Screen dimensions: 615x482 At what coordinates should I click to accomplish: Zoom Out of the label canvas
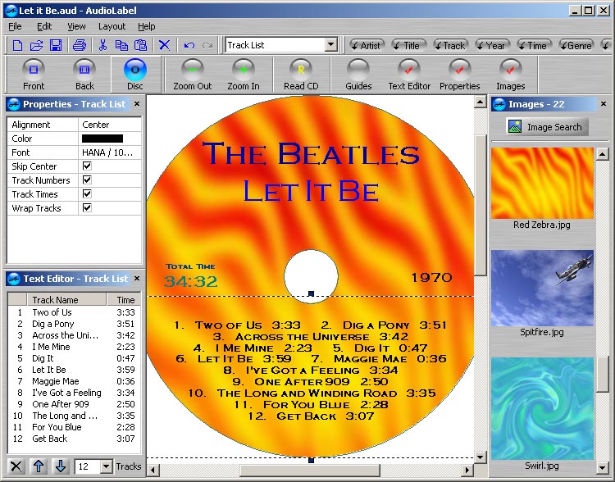[x=193, y=75]
